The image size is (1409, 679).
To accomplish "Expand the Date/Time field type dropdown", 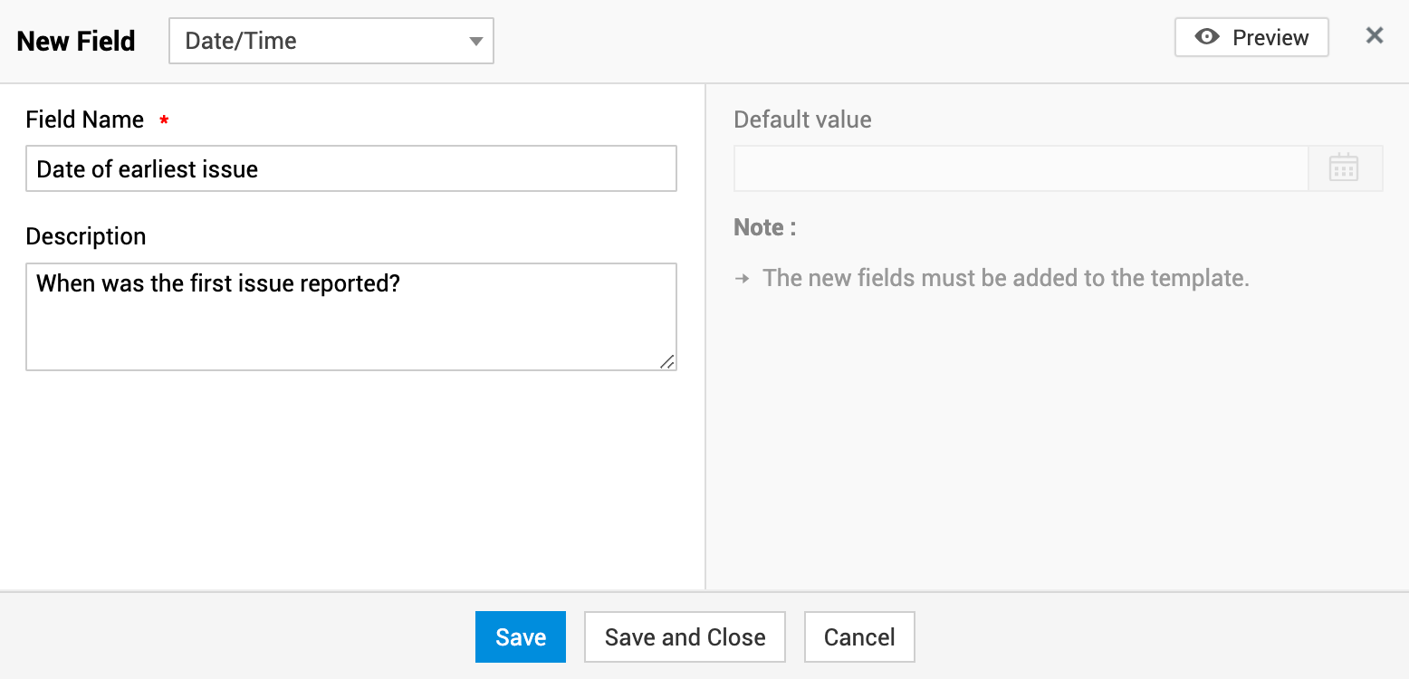I will point(331,41).
